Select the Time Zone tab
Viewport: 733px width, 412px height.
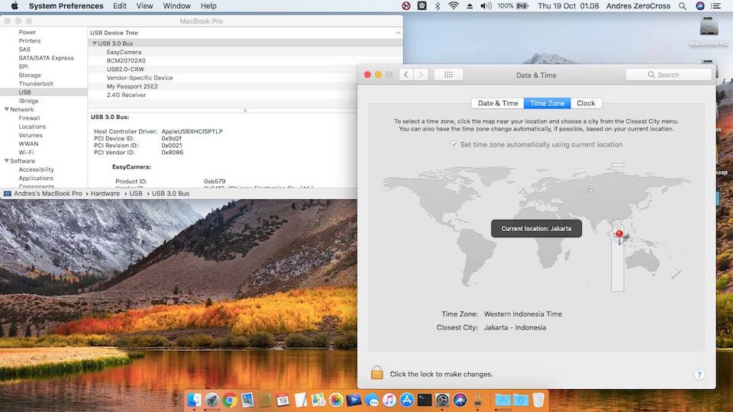point(547,103)
